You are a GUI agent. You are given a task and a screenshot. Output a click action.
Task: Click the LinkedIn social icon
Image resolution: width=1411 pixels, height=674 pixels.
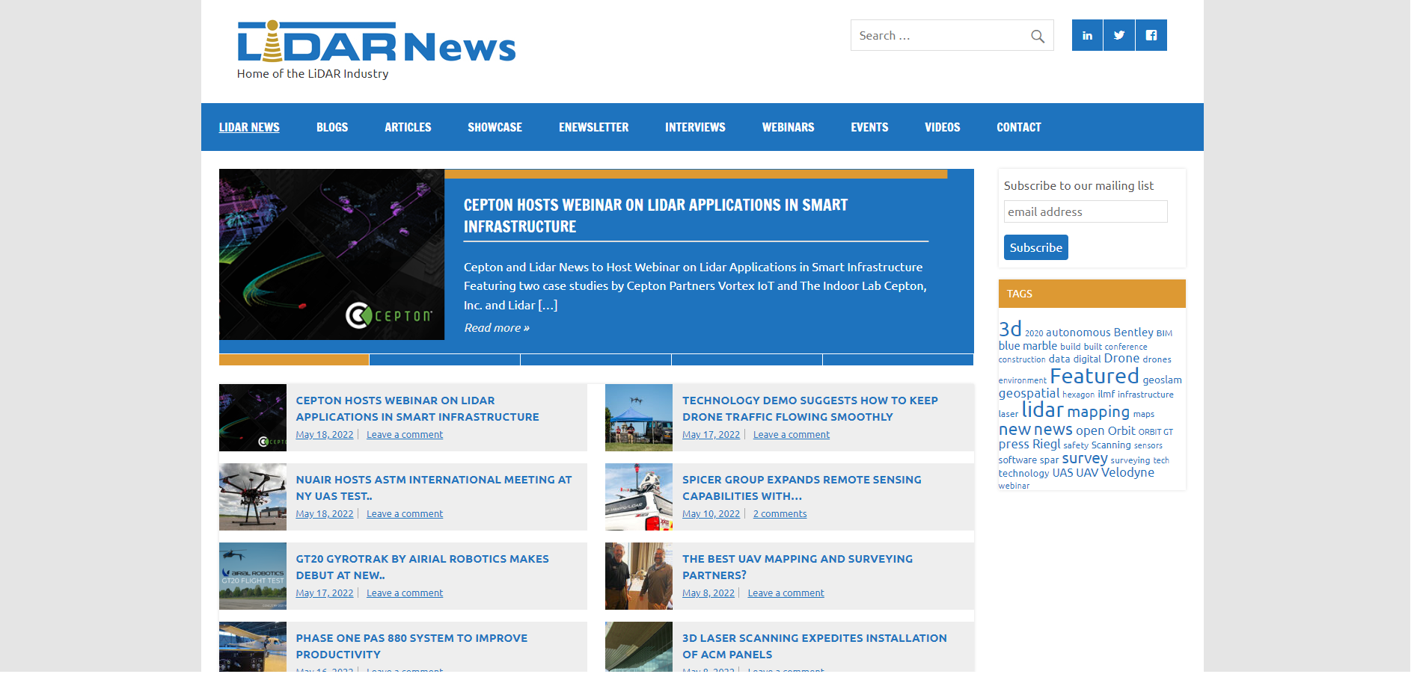1087,35
